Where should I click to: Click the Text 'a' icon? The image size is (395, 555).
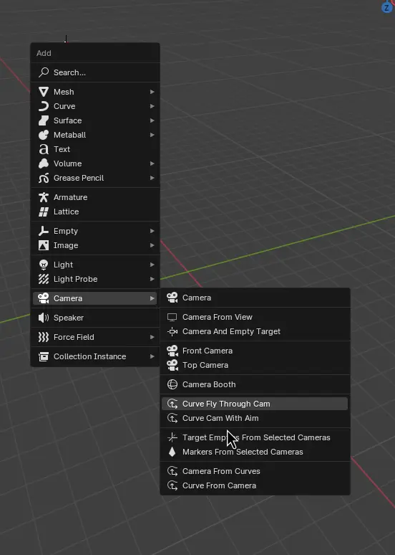coord(44,149)
